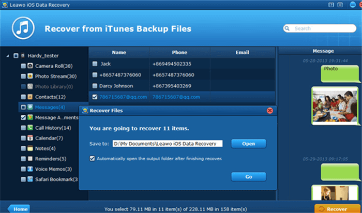Viewport: 362px width, 213px height.
Task: Click the Camera Roll icon in sidebar
Action: (x=31, y=66)
